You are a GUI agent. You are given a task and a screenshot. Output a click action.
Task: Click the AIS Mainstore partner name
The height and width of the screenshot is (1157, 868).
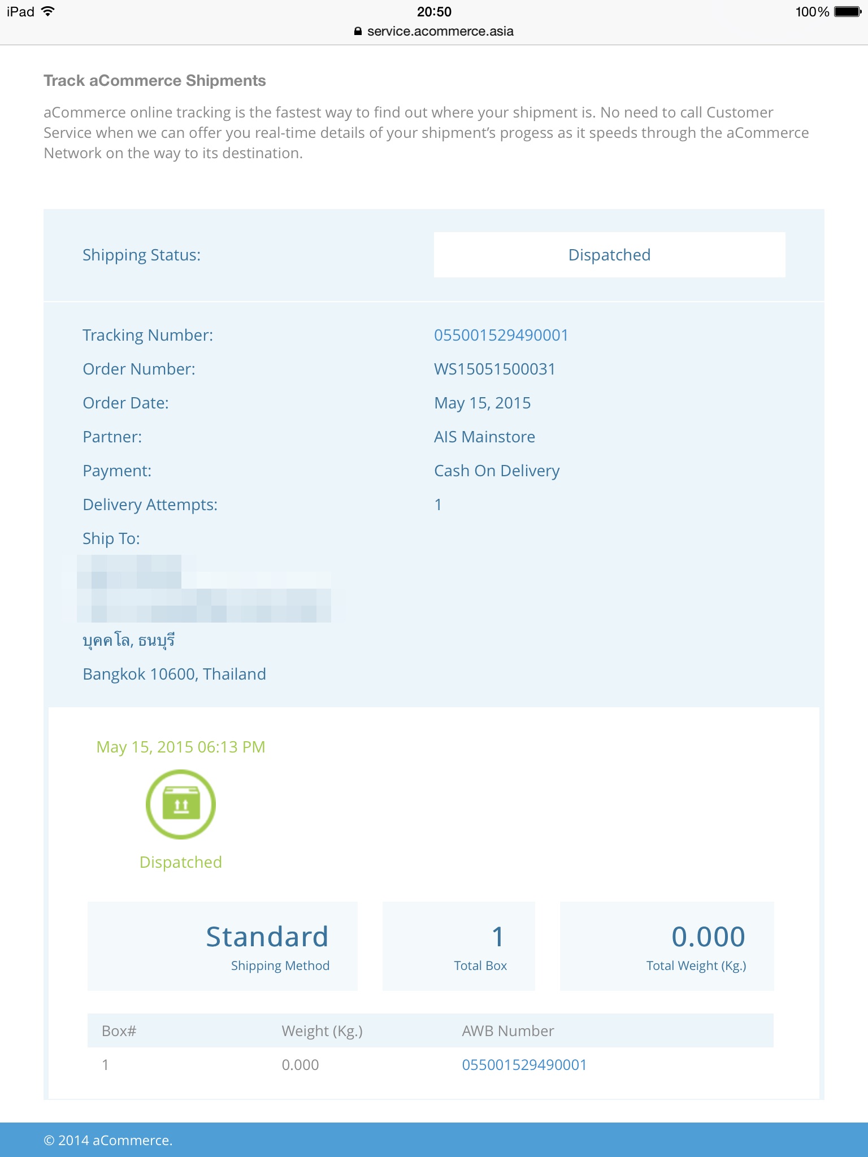tap(484, 437)
